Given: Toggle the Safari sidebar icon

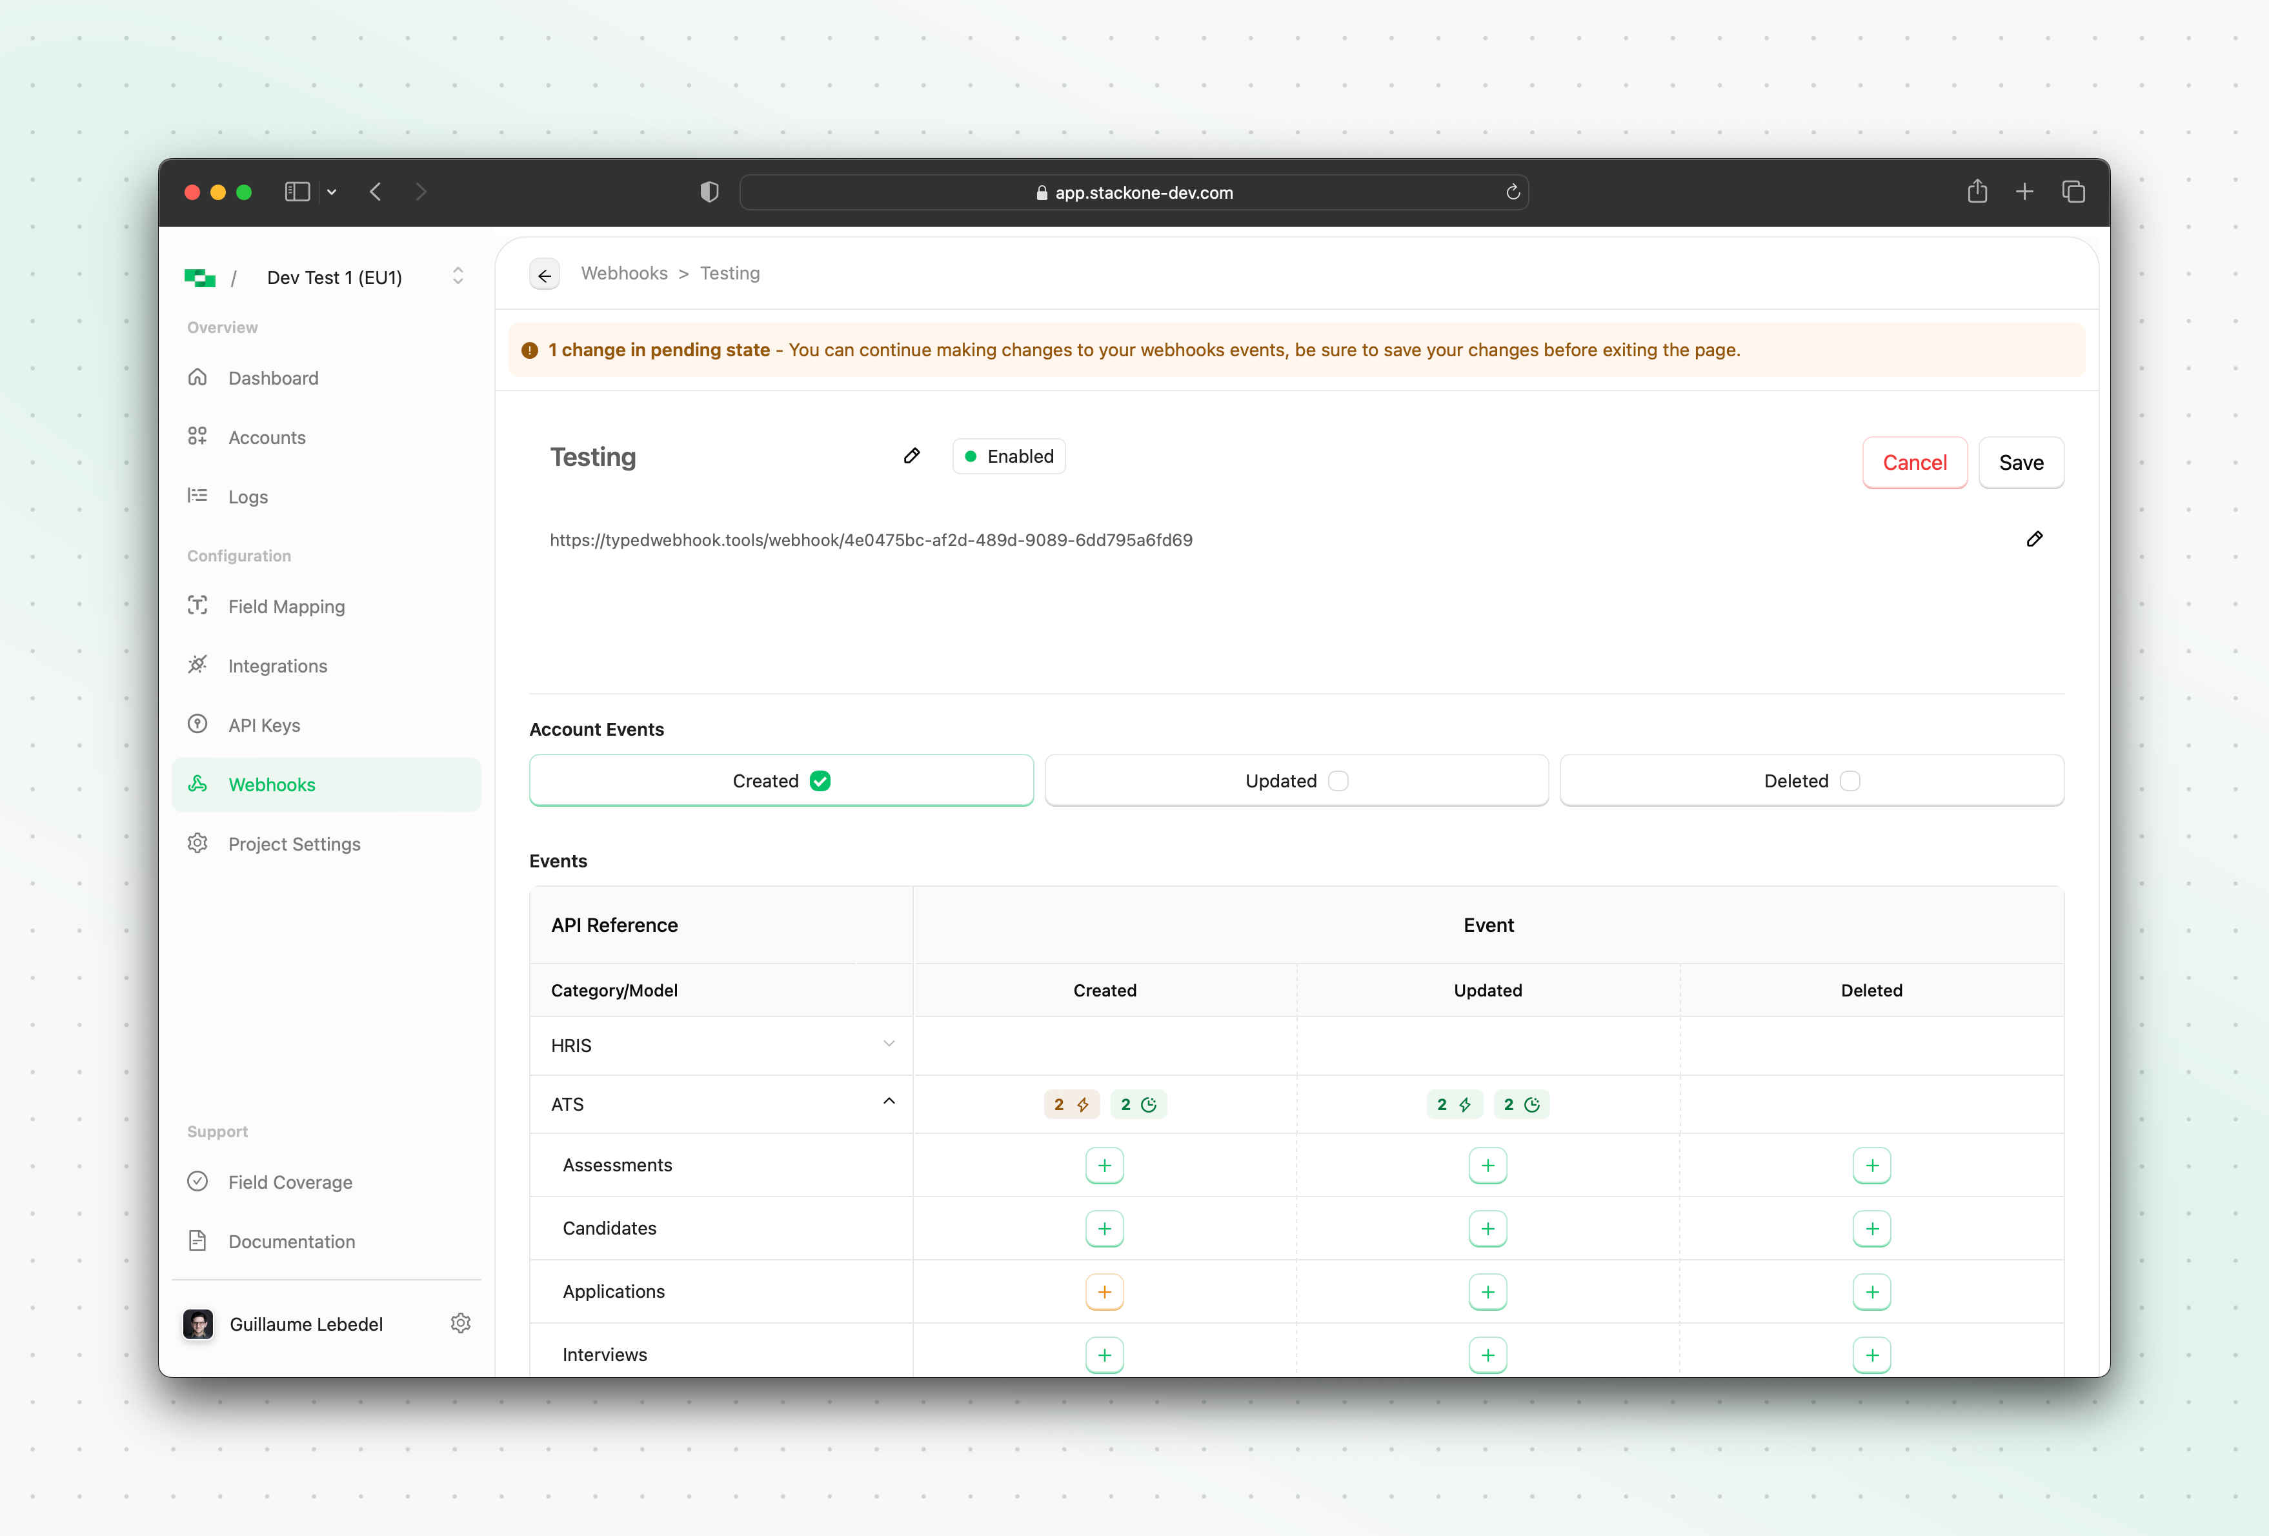Looking at the screenshot, I should (297, 192).
